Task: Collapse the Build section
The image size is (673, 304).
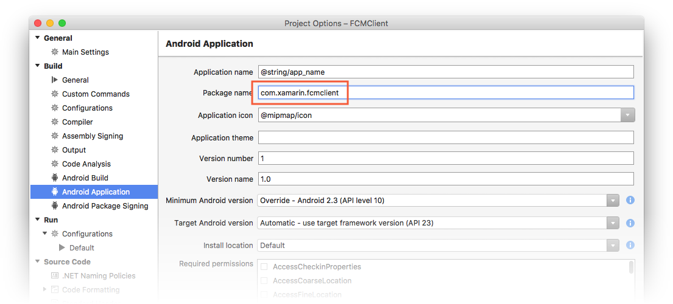Action: [38, 66]
